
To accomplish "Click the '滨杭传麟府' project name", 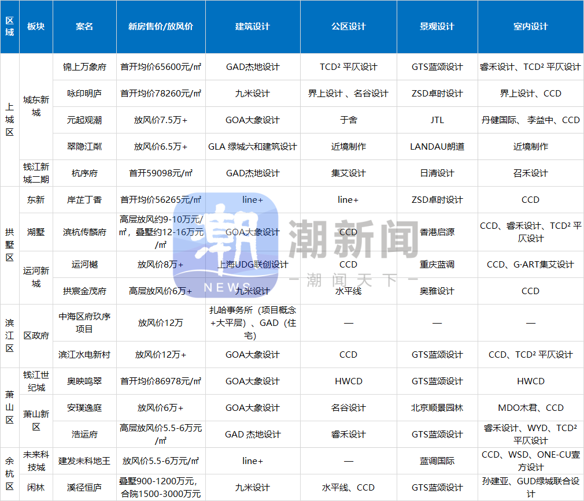I will (84, 232).
